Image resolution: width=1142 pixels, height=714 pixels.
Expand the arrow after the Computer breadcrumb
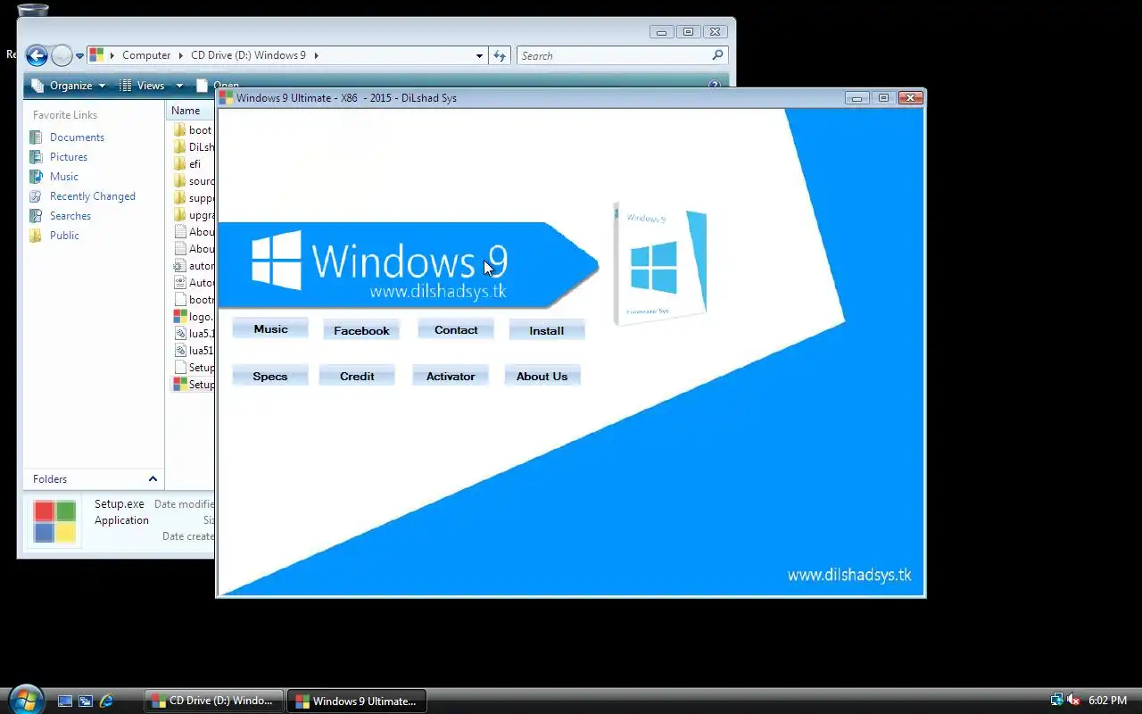click(x=181, y=55)
